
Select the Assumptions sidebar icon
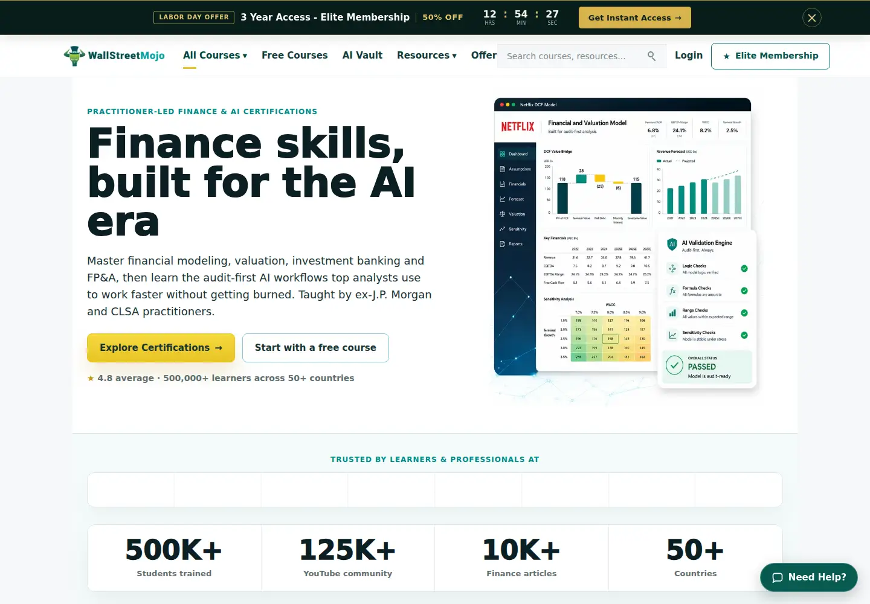coord(503,169)
